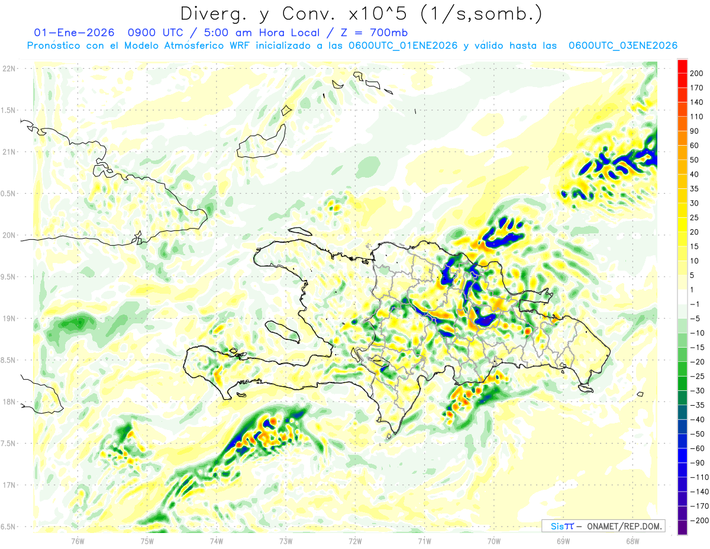Click the positive '50' colorbar value
The height and width of the screenshot is (549, 710).
coord(695,160)
